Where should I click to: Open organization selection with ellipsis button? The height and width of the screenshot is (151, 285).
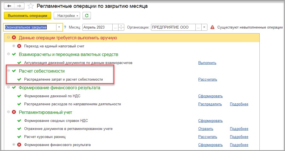click(x=198, y=27)
